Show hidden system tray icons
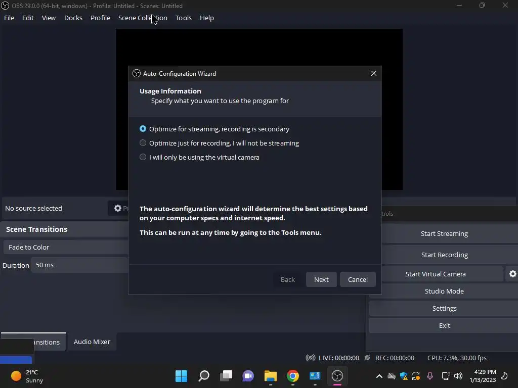The image size is (518, 388). pyautogui.click(x=379, y=376)
